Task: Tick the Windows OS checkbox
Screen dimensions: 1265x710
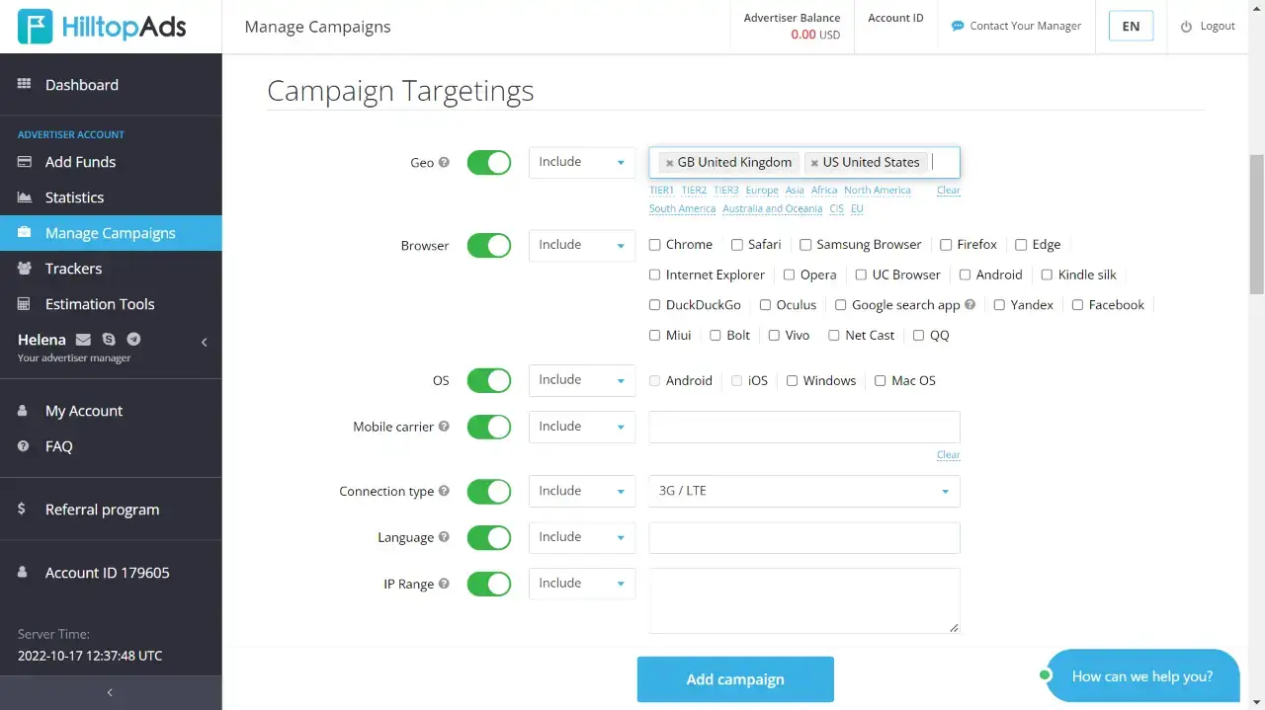Action: point(792,381)
